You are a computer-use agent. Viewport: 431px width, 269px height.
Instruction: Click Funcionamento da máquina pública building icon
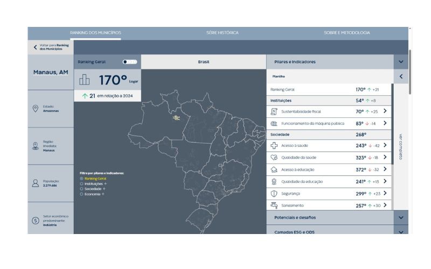coord(274,124)
